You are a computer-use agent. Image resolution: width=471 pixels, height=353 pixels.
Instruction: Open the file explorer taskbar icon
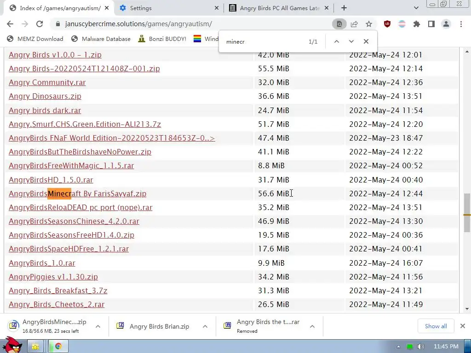(35, 347)
